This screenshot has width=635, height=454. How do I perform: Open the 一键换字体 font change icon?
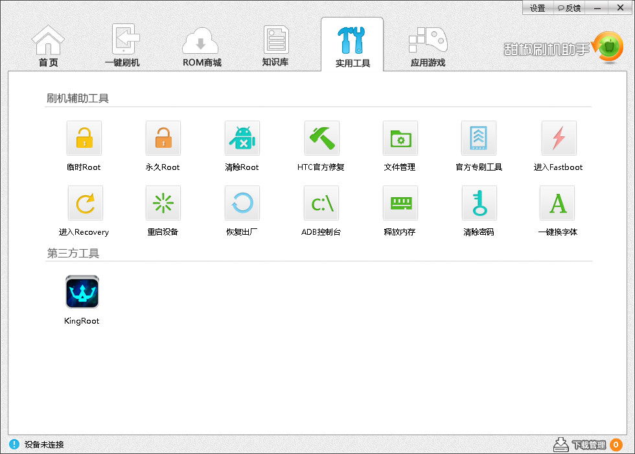[557, 203]
